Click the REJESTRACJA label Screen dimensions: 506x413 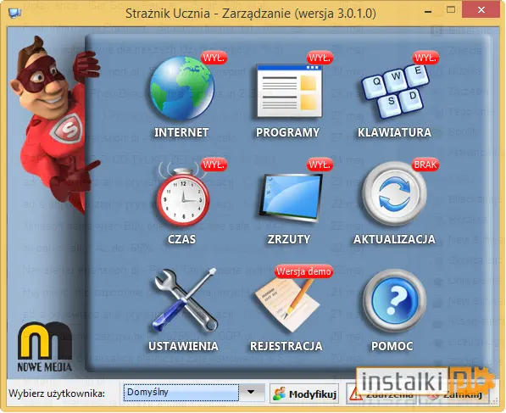286,346
